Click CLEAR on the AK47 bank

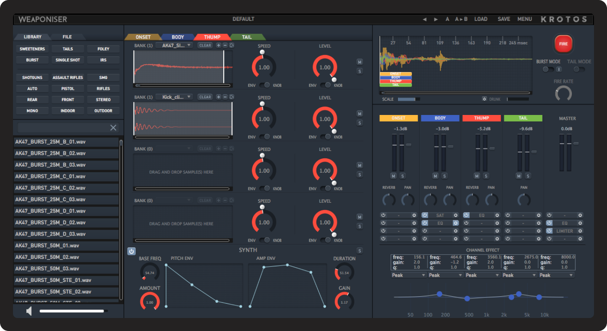(x=205, y=45)
